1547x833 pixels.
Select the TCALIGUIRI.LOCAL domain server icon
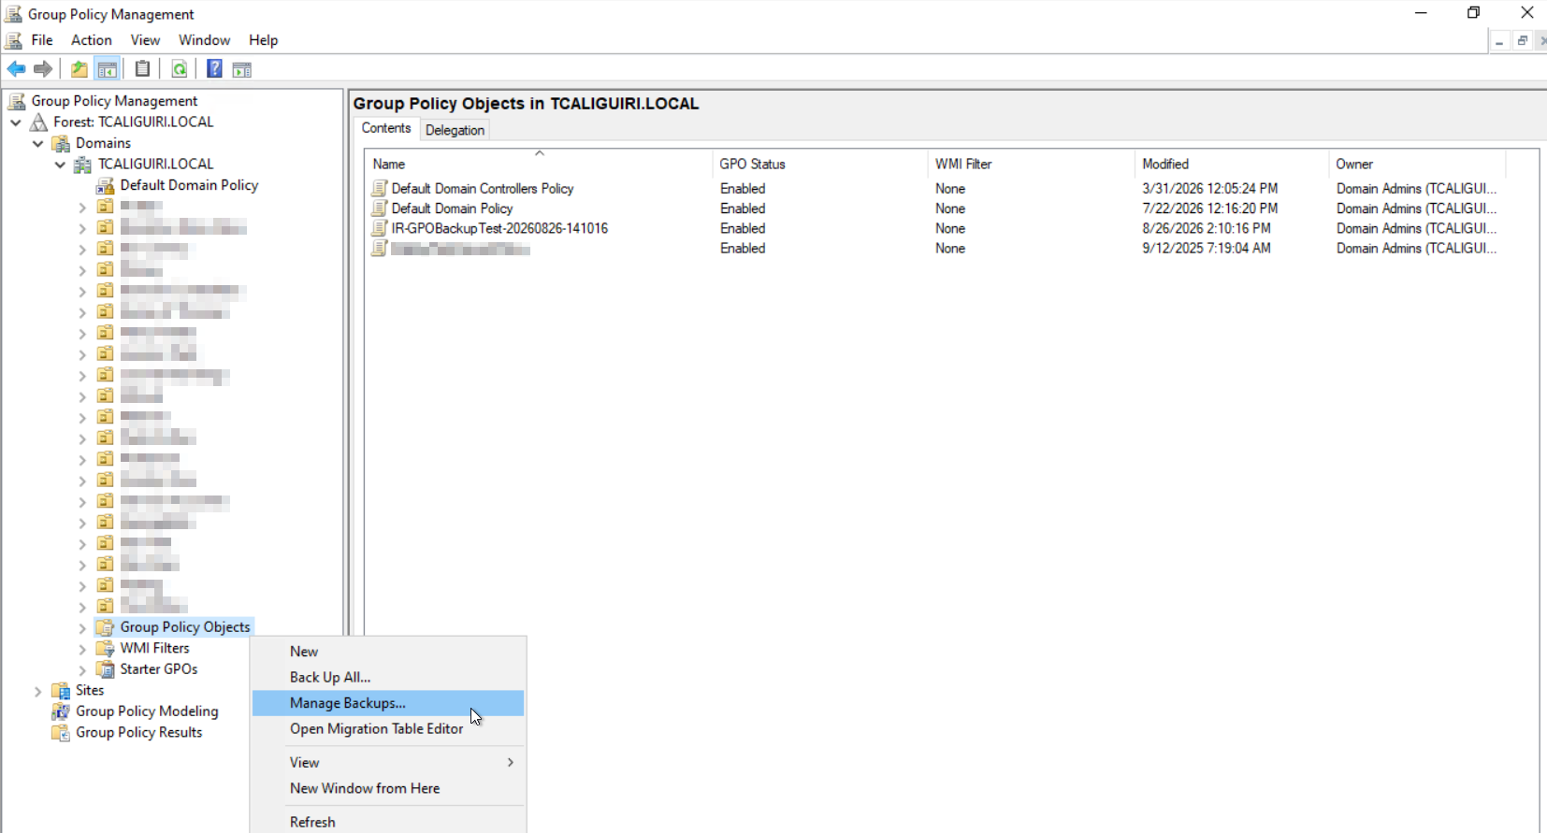(x=83, y=165)
